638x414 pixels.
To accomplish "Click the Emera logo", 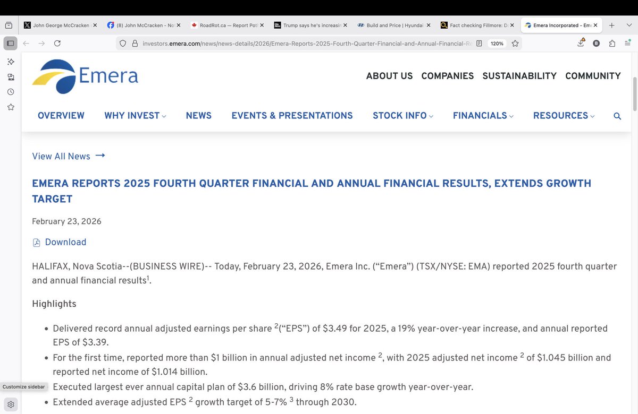I will click(x=85, y=76).
